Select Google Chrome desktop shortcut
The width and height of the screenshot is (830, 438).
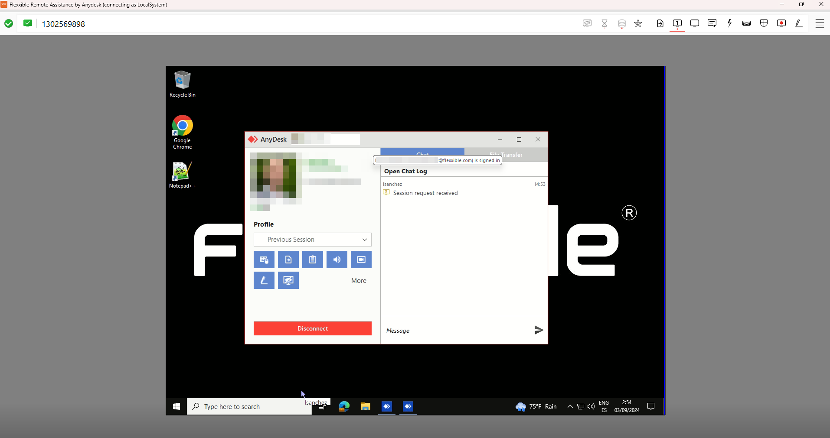pyautogui.click(x=182, y=132)
